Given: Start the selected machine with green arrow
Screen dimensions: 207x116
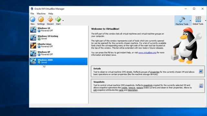Looking at the screenshot, I should 58,19.
